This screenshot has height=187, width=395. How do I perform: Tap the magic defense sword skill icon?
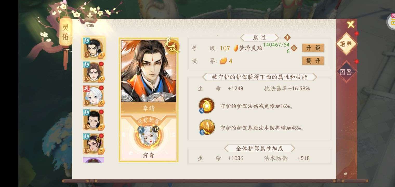point(207,127)
